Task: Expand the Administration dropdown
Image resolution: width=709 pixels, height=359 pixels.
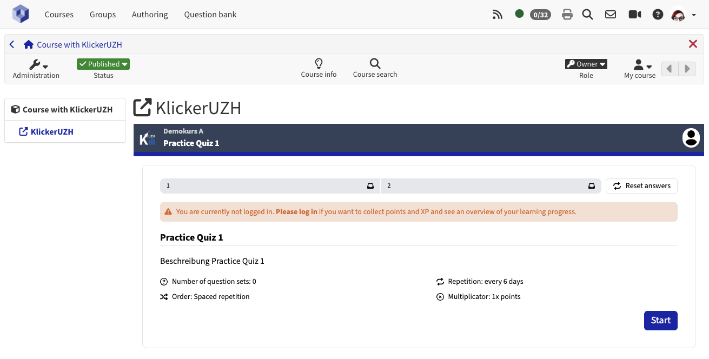Action: pos(36,68)
